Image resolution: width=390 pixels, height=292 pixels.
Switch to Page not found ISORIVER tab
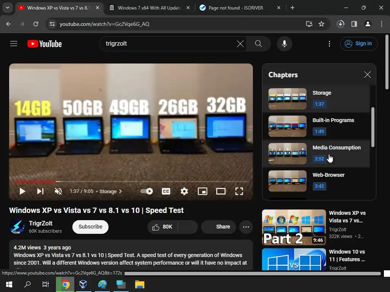(236, 8)
